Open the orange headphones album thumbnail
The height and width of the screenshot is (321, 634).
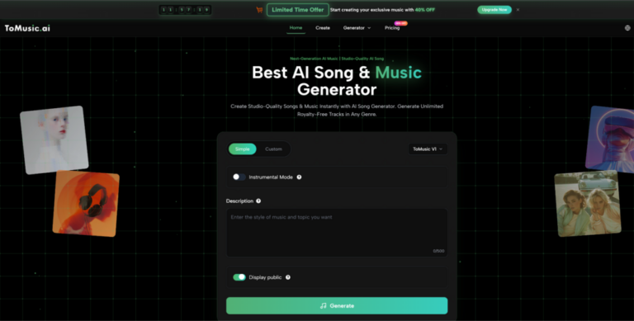86,204
